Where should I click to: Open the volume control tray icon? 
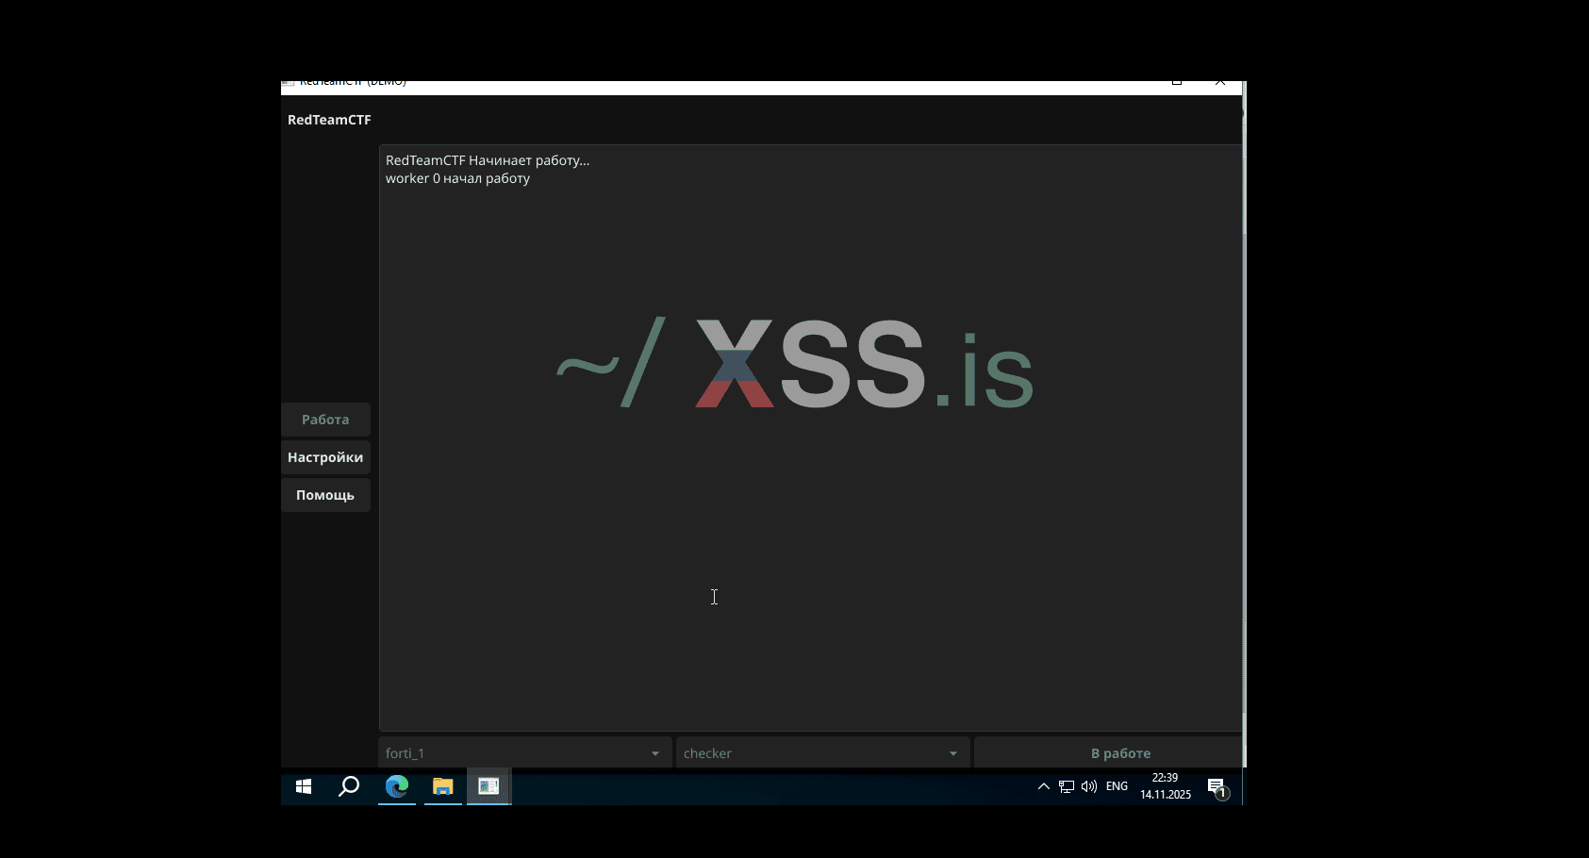pos(1089,786)
